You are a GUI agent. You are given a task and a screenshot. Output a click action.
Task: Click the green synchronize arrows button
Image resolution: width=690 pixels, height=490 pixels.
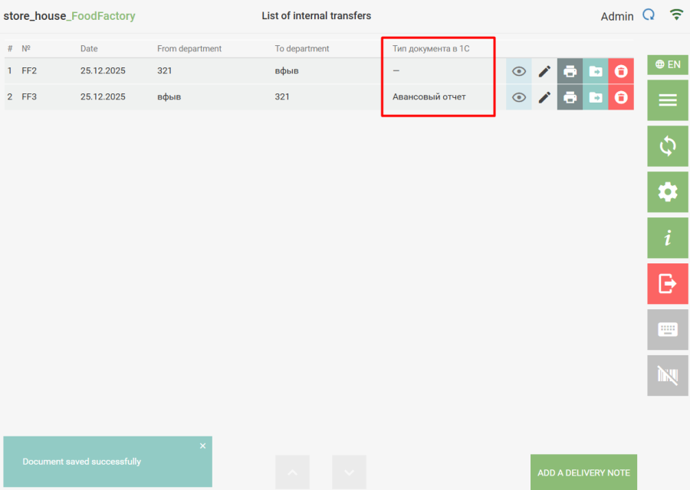point(668,146)
